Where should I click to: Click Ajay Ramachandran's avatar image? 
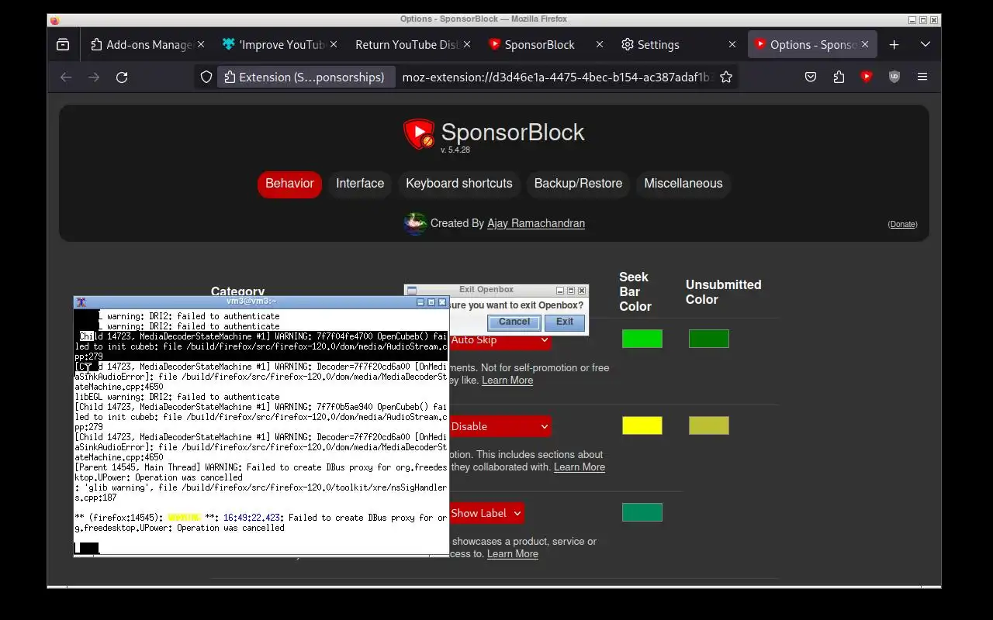point(415,223)
